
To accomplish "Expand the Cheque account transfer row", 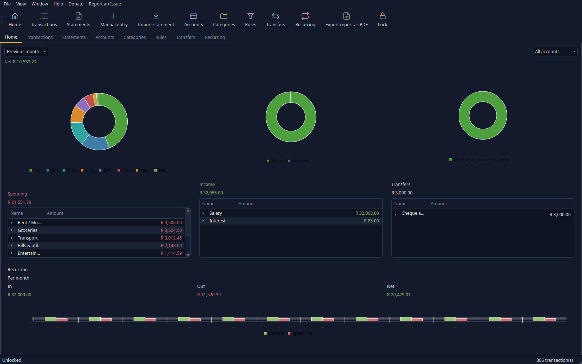I will tap(395, 215).
